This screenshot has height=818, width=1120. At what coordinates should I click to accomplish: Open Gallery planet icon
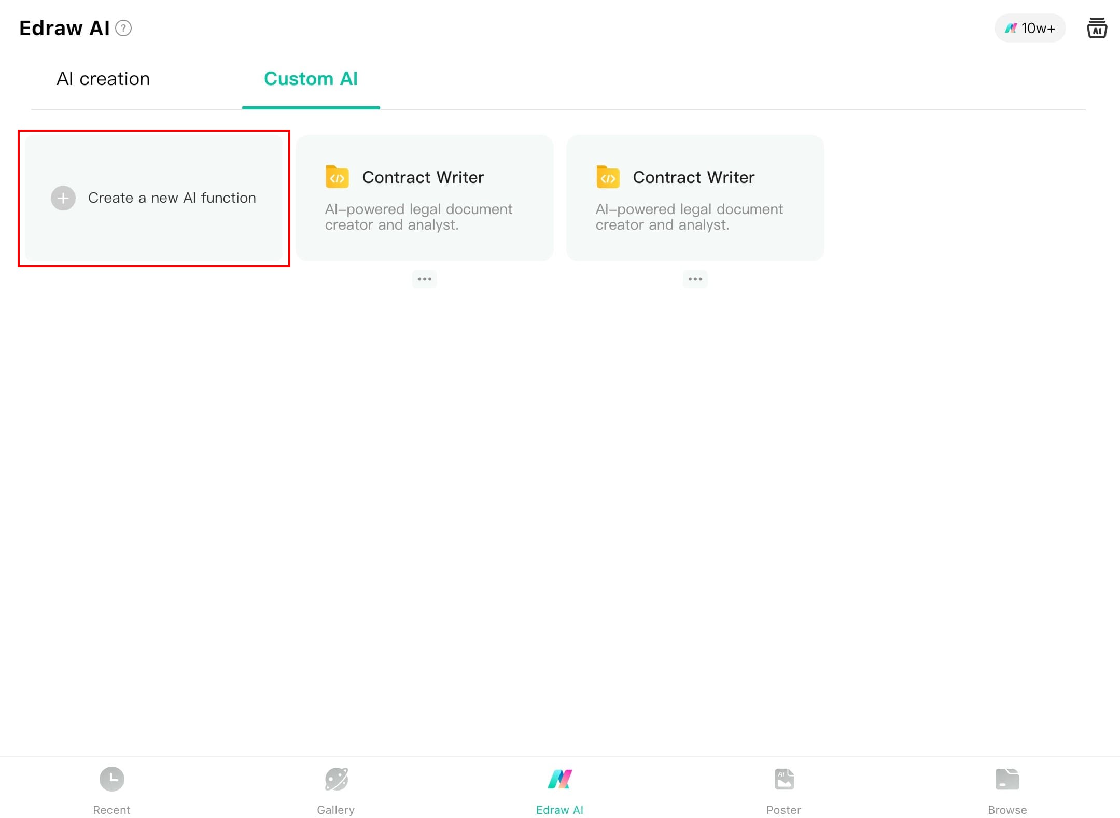click(x=336, y=779)
